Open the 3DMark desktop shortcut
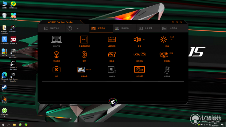This screenshot has height=127, width=226. tap(5, 100)
